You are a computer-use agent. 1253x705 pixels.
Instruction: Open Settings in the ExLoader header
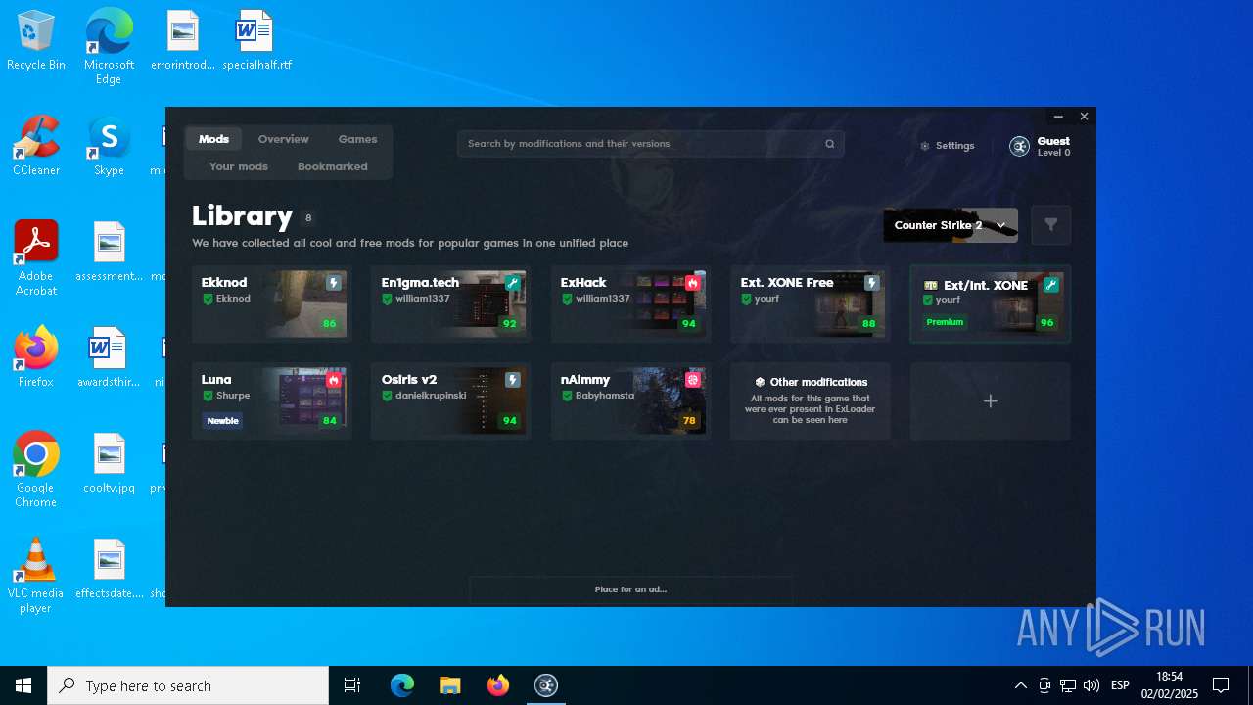click(x=948, y=146)
